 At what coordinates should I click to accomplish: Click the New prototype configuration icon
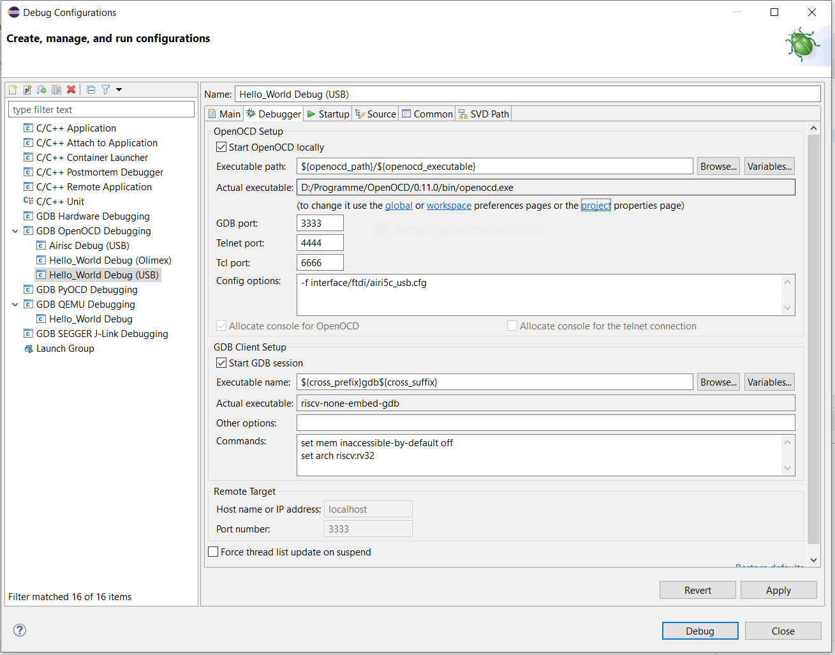coord(27,90)
